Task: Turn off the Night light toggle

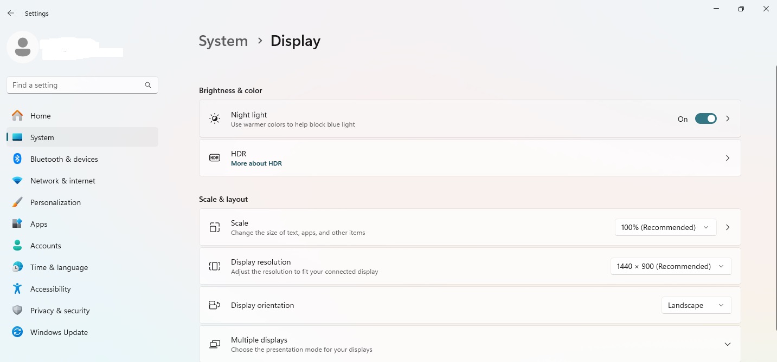Action: [x=706, y=119]
